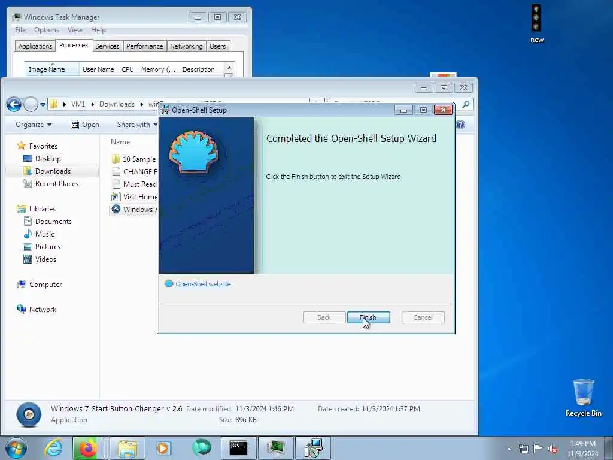
Task: Click the Explorer help question mark icon
Action: pyautogui.click(x=460, y=125)
